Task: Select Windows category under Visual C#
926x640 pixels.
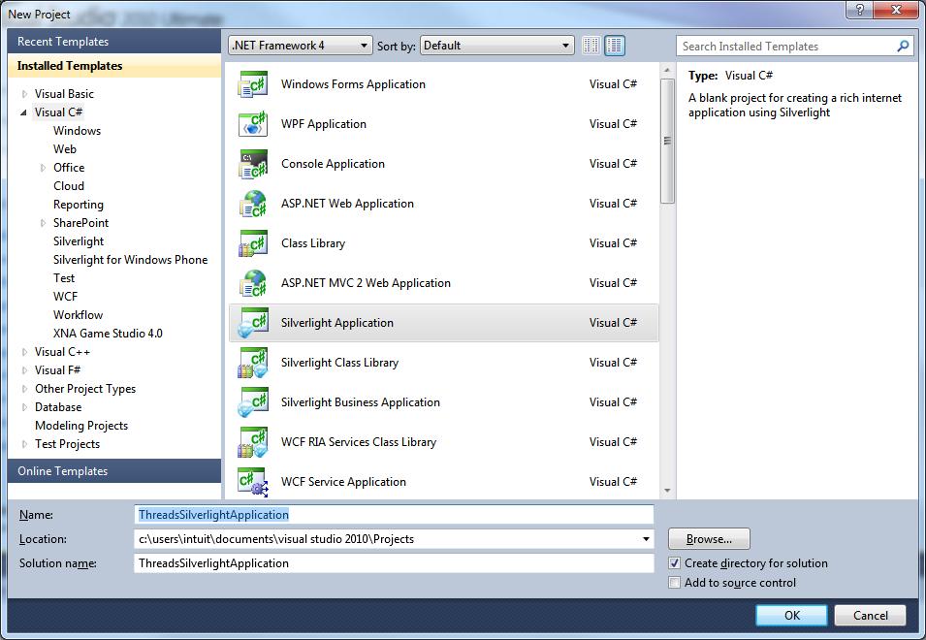Action: tap(77, 131)
